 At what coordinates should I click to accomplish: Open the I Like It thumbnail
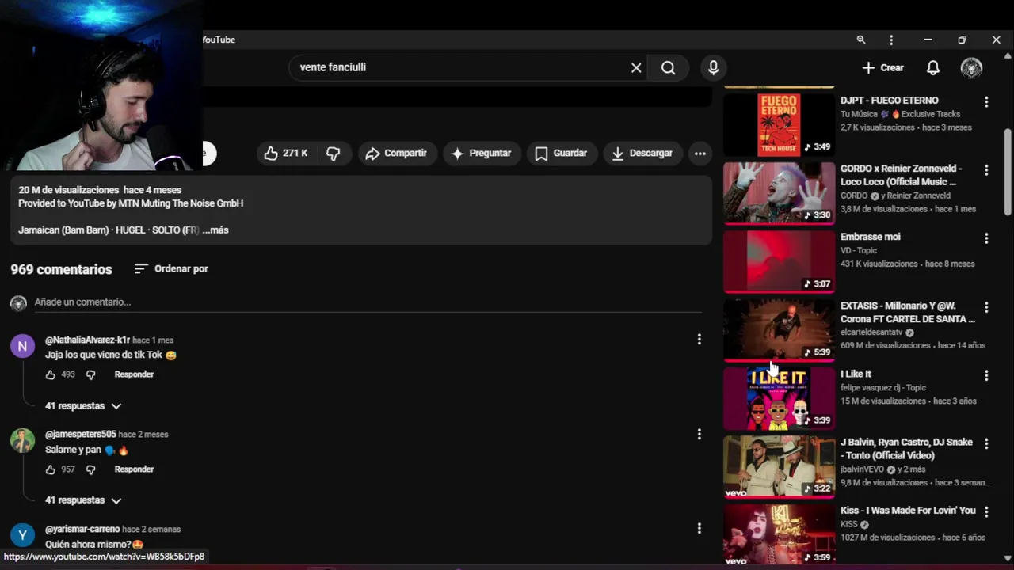click(x=779, y=398)
